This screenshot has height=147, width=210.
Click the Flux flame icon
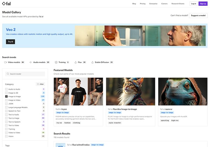click(x=76, y=62)
